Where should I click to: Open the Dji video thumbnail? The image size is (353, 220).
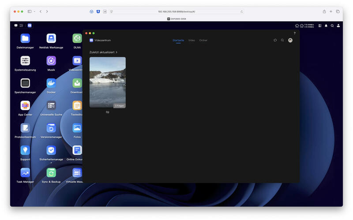coord(108,82)
